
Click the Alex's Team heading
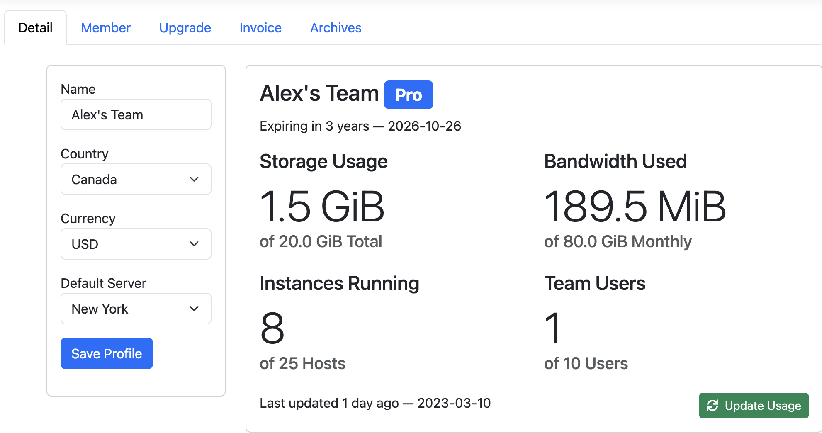(319, 93)
